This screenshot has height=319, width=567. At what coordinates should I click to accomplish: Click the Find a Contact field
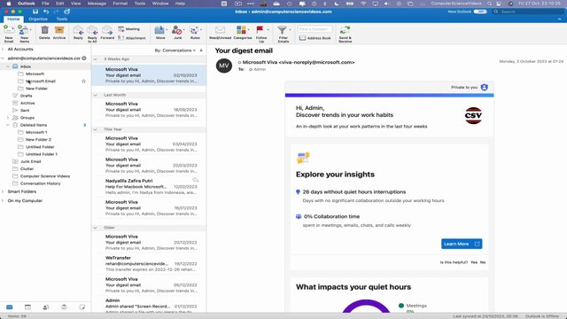tap(315, 29)
